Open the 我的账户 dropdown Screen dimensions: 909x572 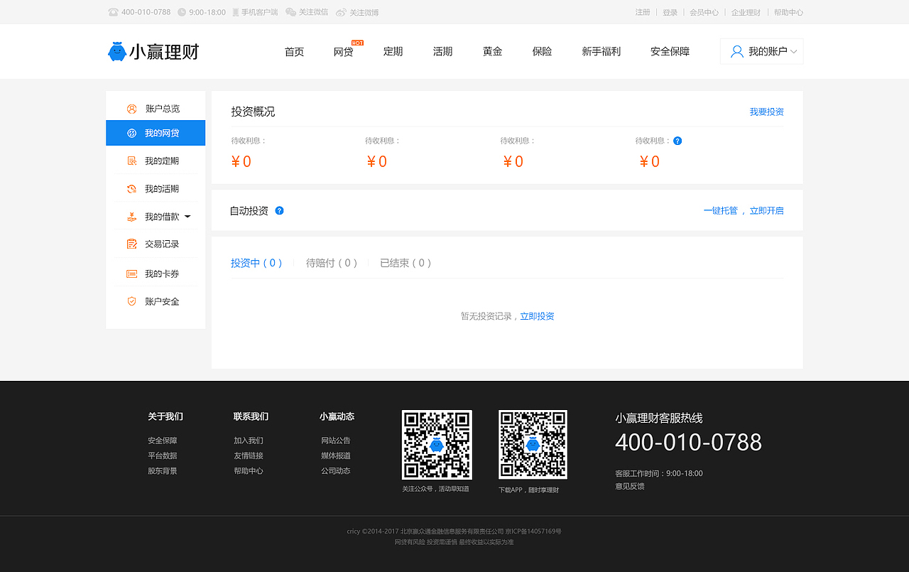[x=761, y=51]
